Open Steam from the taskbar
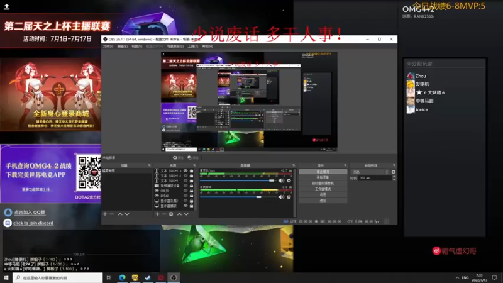Screen dimensions: 503x283 click(x=148, y=277)
